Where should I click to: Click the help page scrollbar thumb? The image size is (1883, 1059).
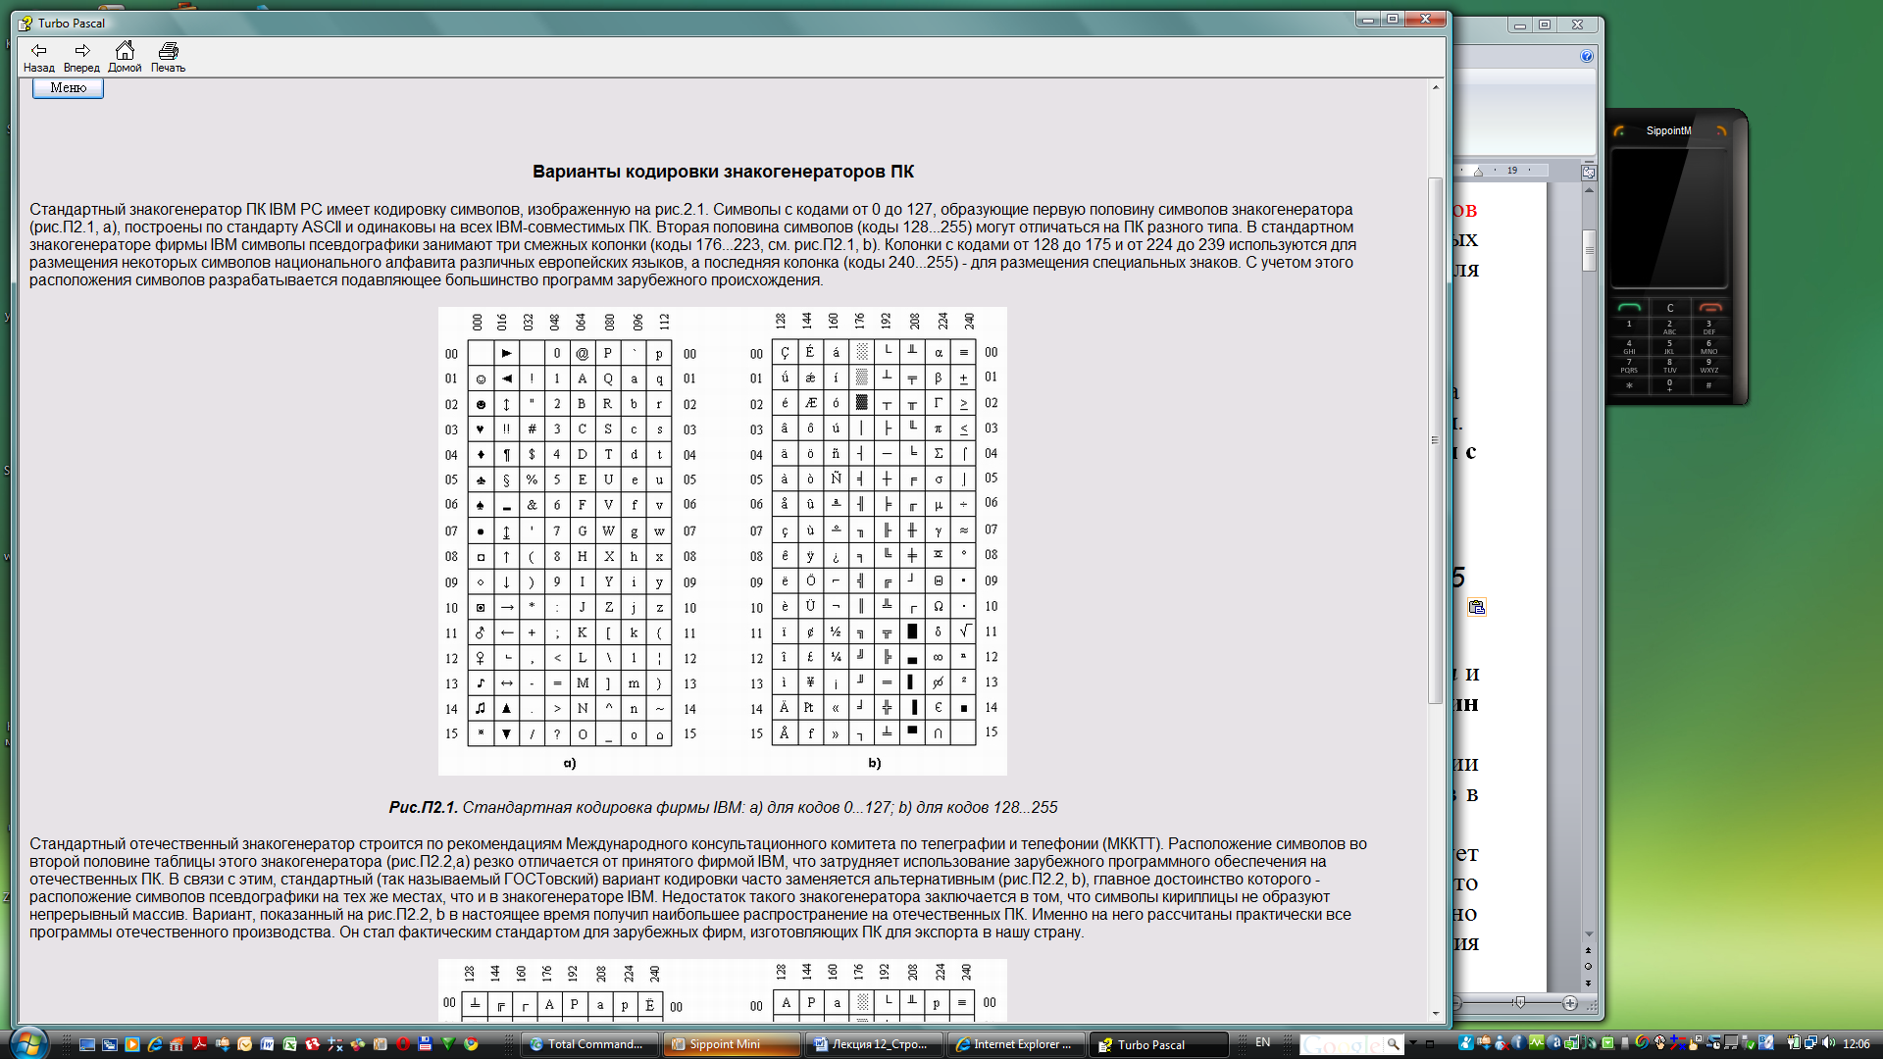(1435, 440)
